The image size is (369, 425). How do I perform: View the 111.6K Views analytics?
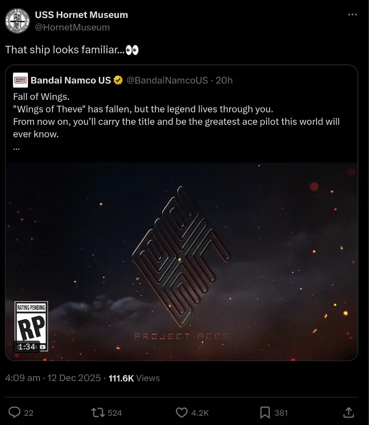point(134,378)
